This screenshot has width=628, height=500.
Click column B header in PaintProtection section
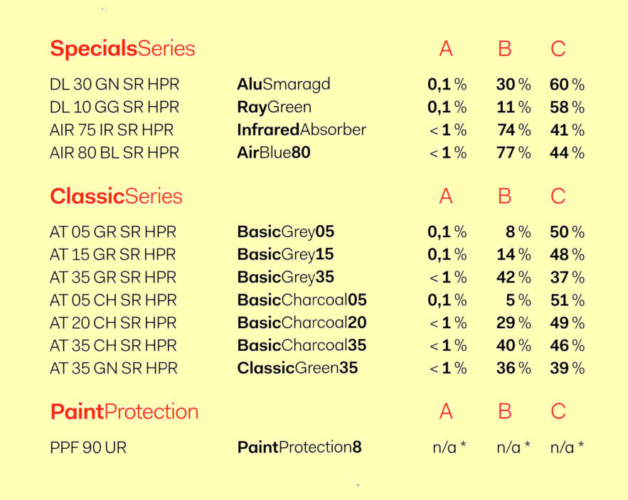505,412
